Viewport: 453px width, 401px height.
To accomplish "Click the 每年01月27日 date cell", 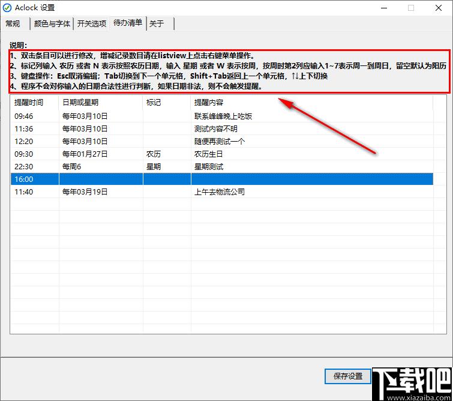I will tap(85, 154).
